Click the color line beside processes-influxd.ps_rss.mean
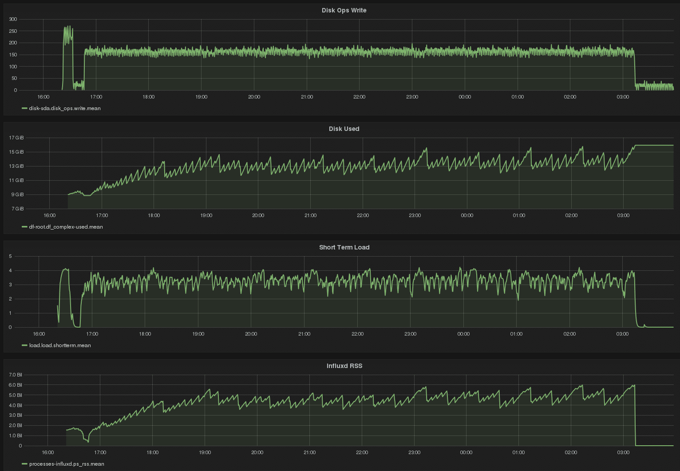 (24, 464)
